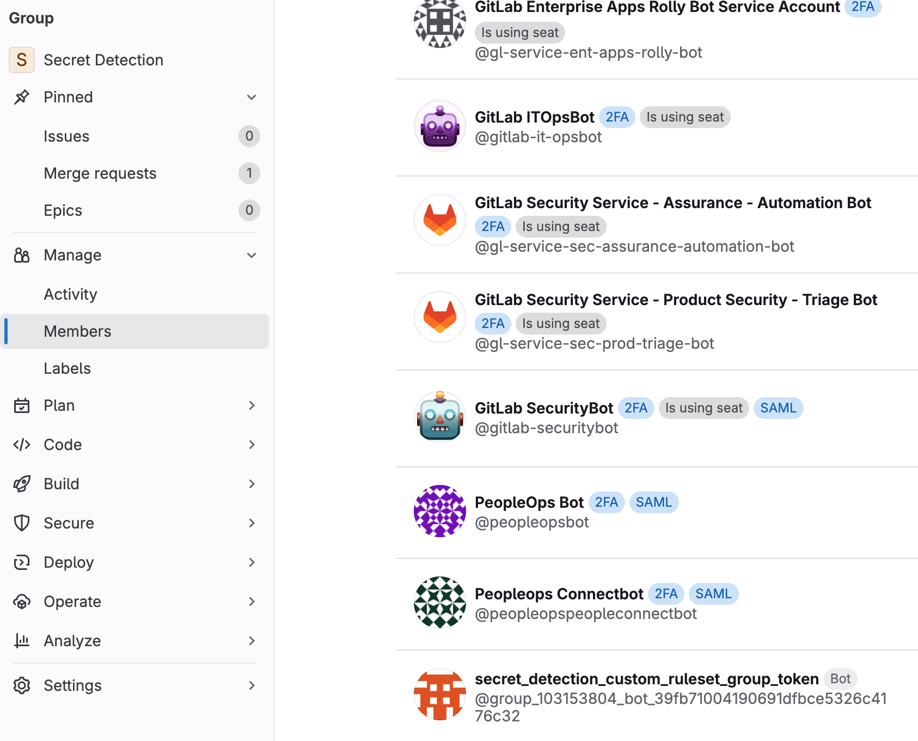918x741 pixels.
Task: Click the Manage members icon
Action: coord(21,255)
